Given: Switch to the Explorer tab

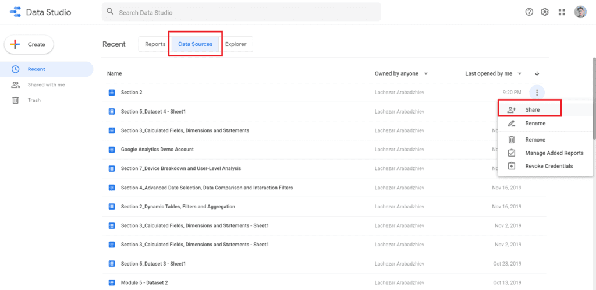Looking at the screenshot, I should tap(236, 44).
